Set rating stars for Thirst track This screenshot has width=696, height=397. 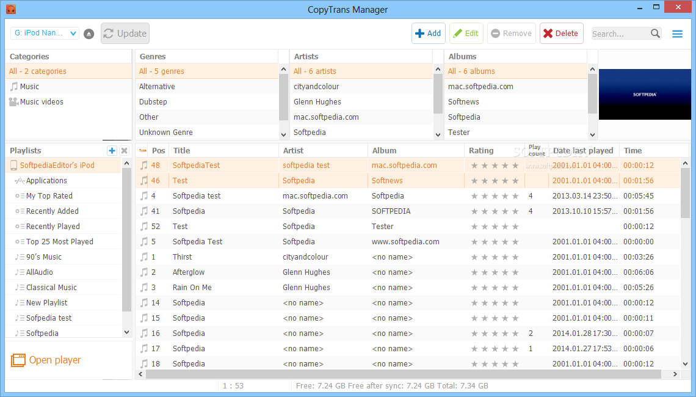[x=495, y=257]
